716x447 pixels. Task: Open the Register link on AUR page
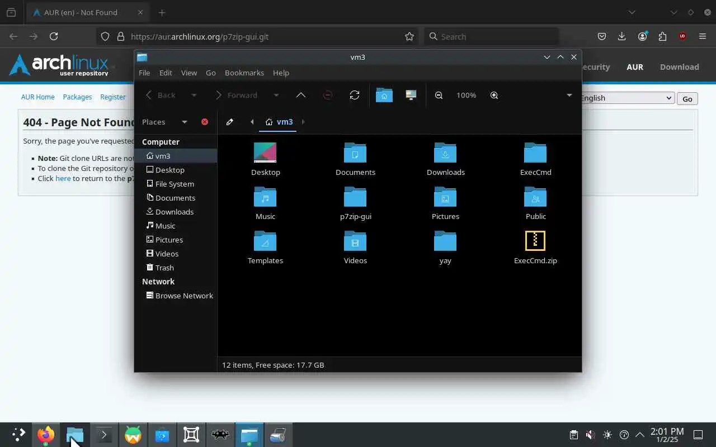[x=113, y=97]
